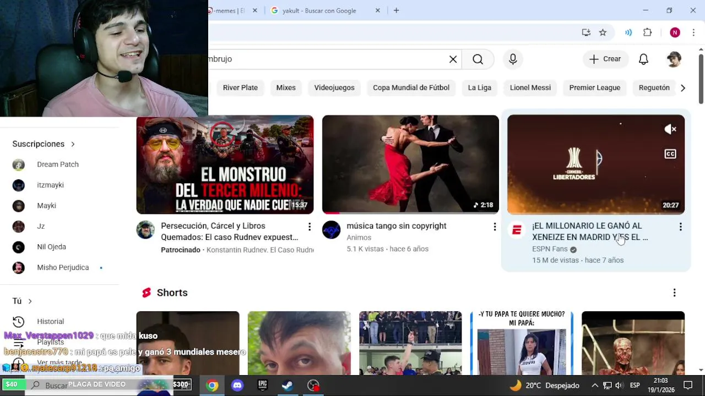705x396 pixels.
Task: Toggle captions on Libertadores preview
Action: point(670,154)
